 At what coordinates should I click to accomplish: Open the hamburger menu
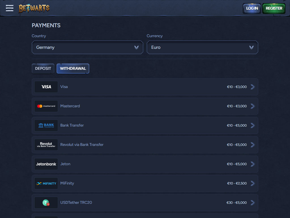click(10, 8)
